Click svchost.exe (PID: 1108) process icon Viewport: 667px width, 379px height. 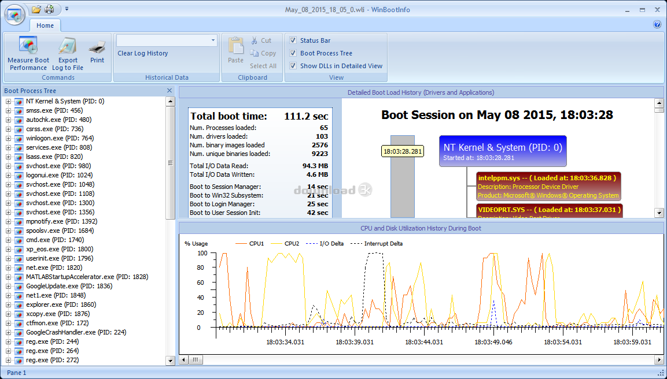(19, 194)
